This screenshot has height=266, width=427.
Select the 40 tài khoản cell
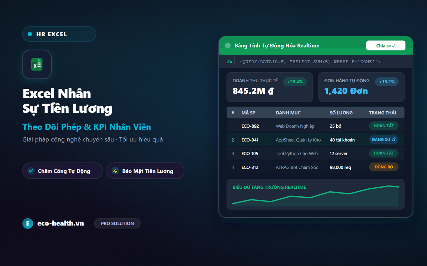(342, 140)
